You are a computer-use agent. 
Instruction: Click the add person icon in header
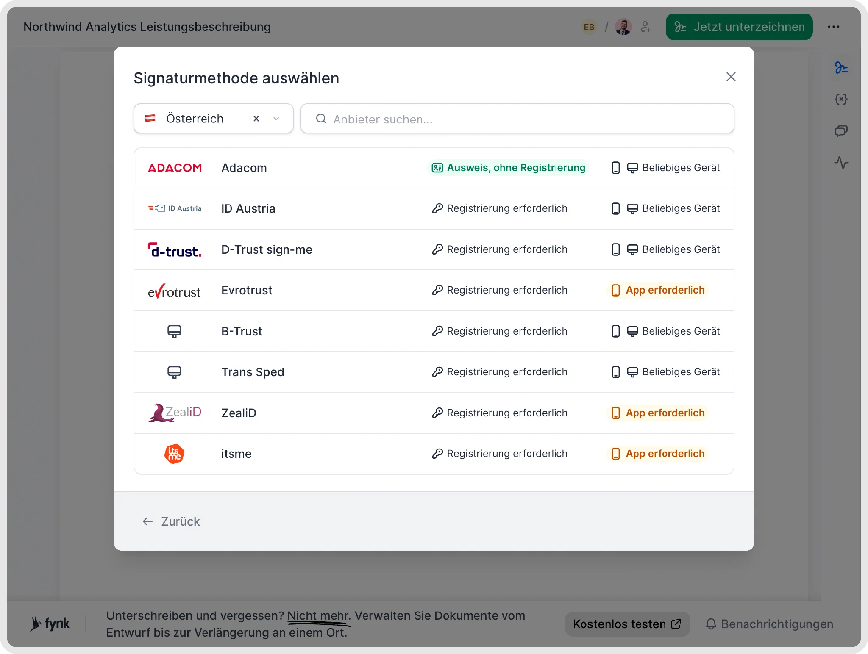pyautogui.click(x=645, y=27)
